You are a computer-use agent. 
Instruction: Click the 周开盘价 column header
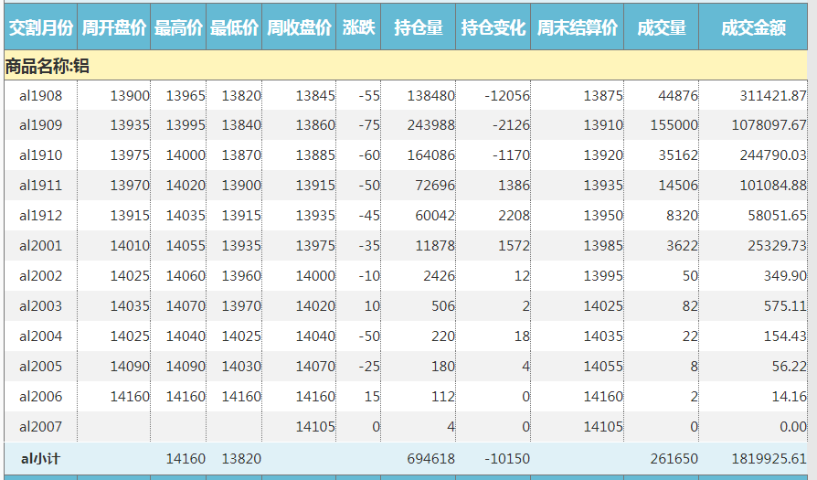coord(114,28)
